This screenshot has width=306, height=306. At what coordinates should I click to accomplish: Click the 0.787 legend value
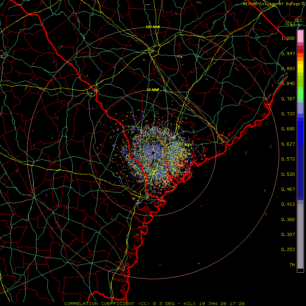click(x=288, y=99)
